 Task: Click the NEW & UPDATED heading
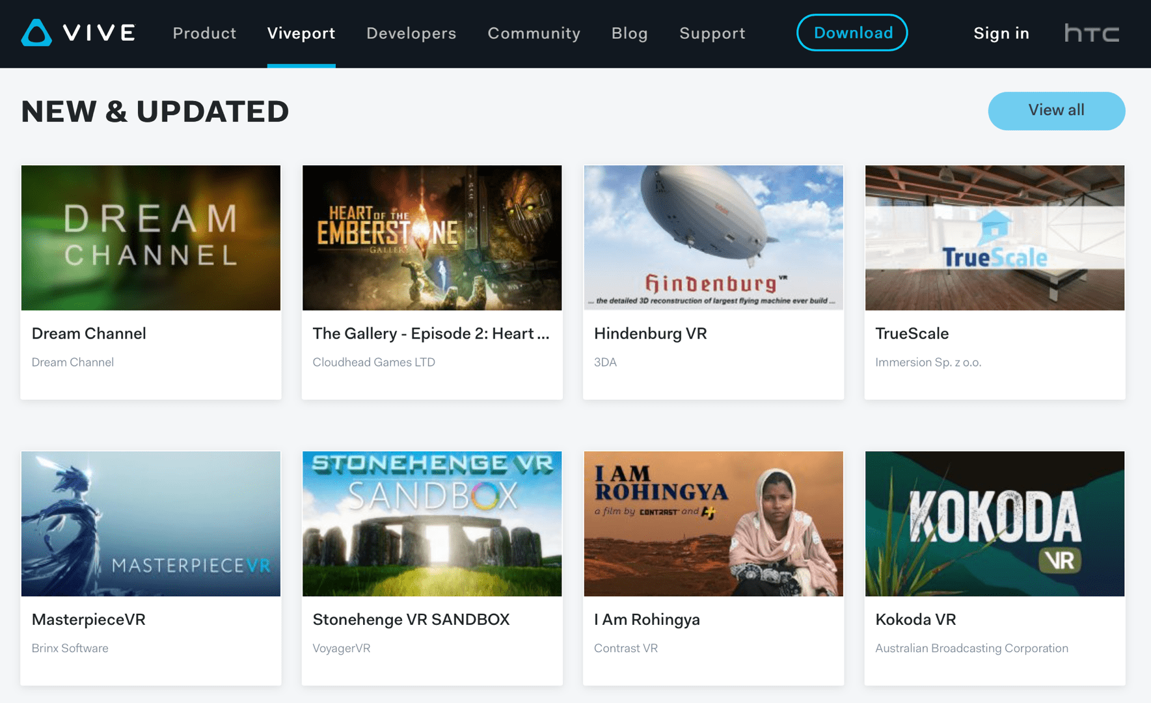point(155,111)
